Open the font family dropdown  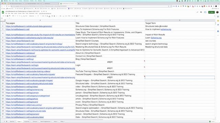click(32, 16)
